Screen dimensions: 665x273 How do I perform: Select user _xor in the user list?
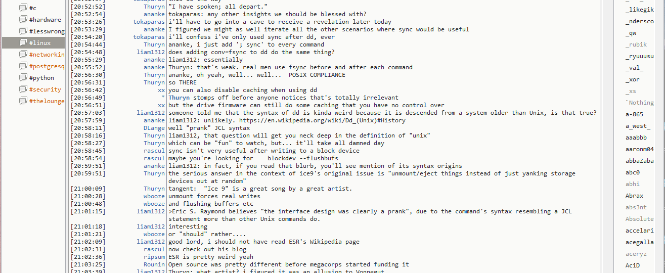pos(632,80)
